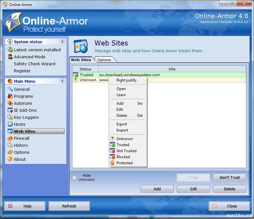The height and width of the screenshot is (219, 254).
Task: Choose Right justify from context menu
Action: tap(128, 80)
